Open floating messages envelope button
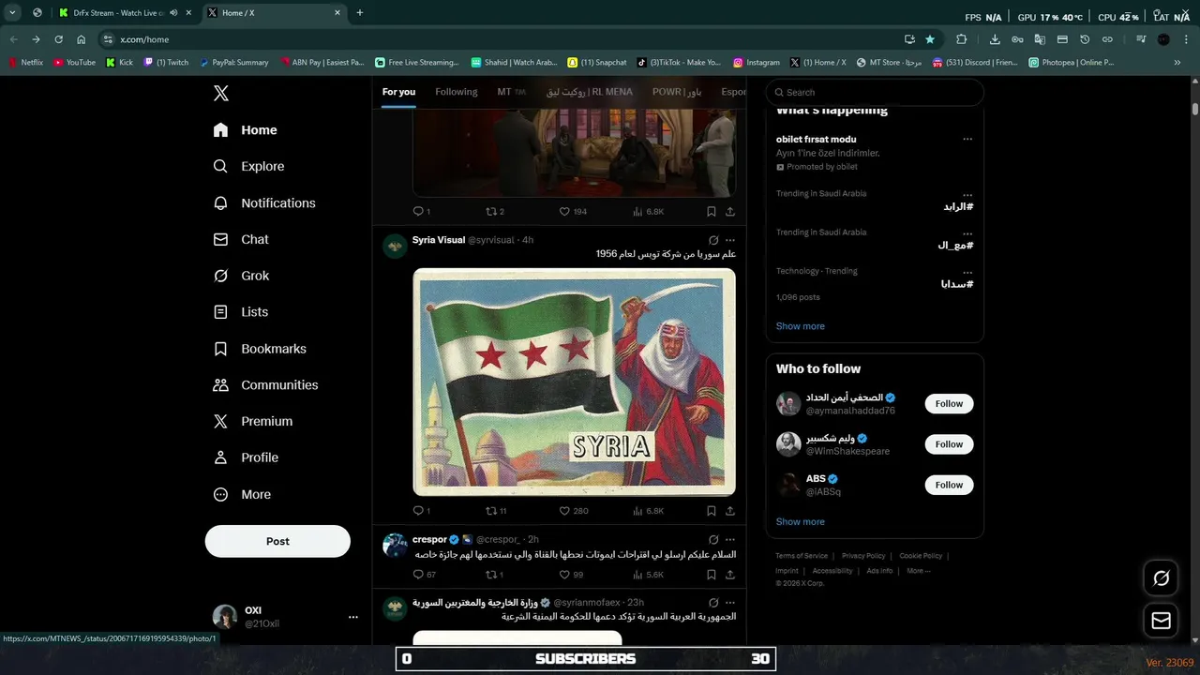1200x675 pixels. 1161,621
